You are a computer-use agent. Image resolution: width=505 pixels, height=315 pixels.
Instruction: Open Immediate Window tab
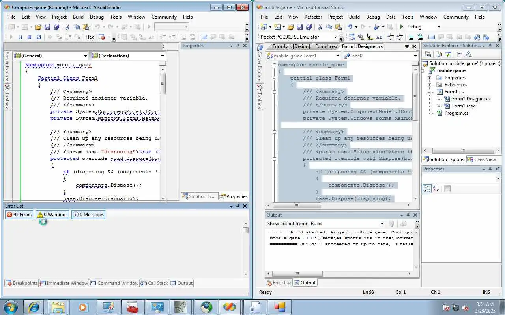(x=64, y=283)
